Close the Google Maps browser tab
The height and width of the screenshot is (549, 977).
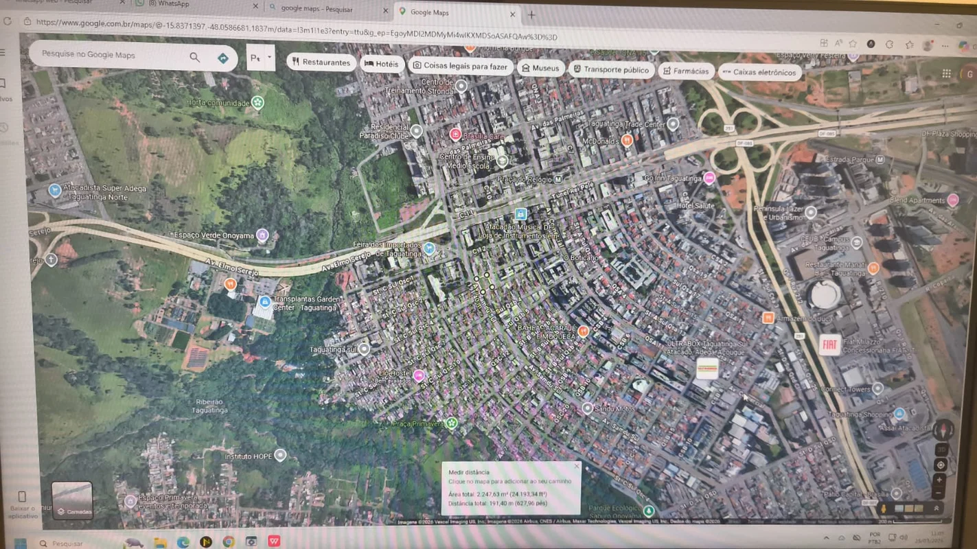pyautogui.click(x=512, y=14)
